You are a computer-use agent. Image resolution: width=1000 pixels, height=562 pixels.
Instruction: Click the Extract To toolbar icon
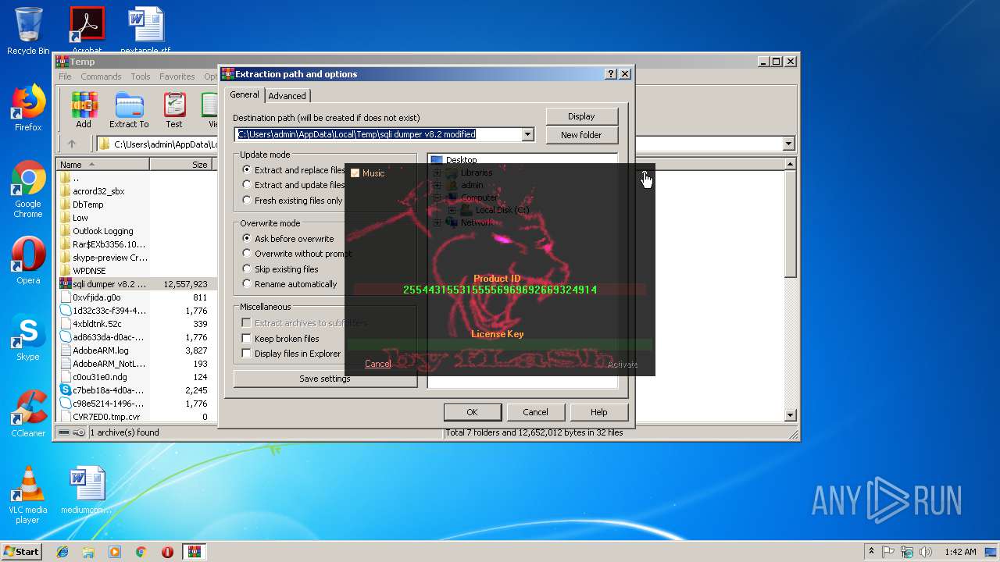[129, 110]
